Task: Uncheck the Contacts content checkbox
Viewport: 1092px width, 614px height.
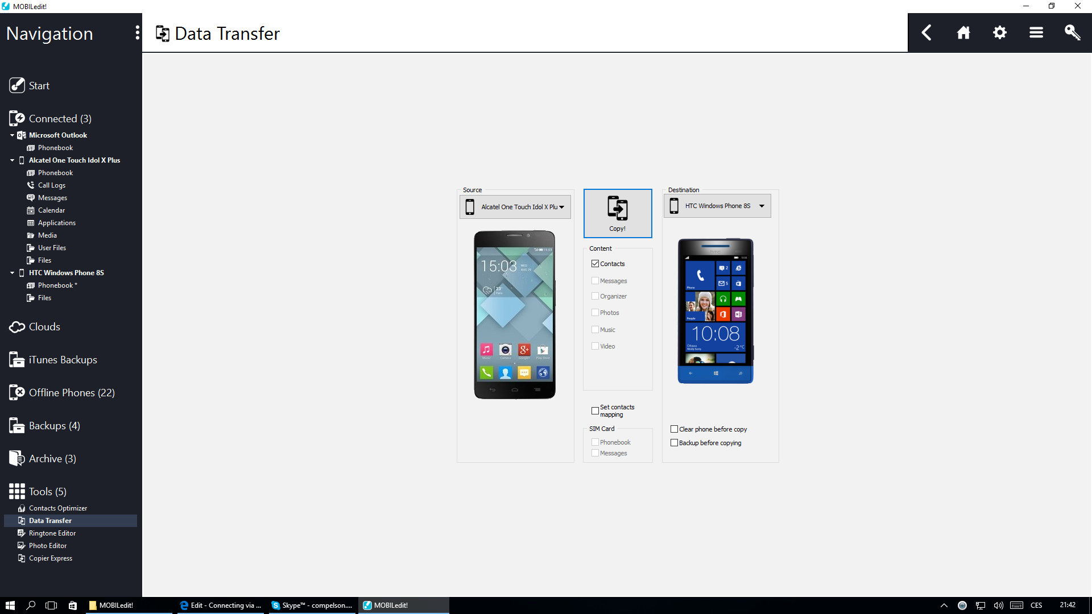Action: tap(595, 264)
